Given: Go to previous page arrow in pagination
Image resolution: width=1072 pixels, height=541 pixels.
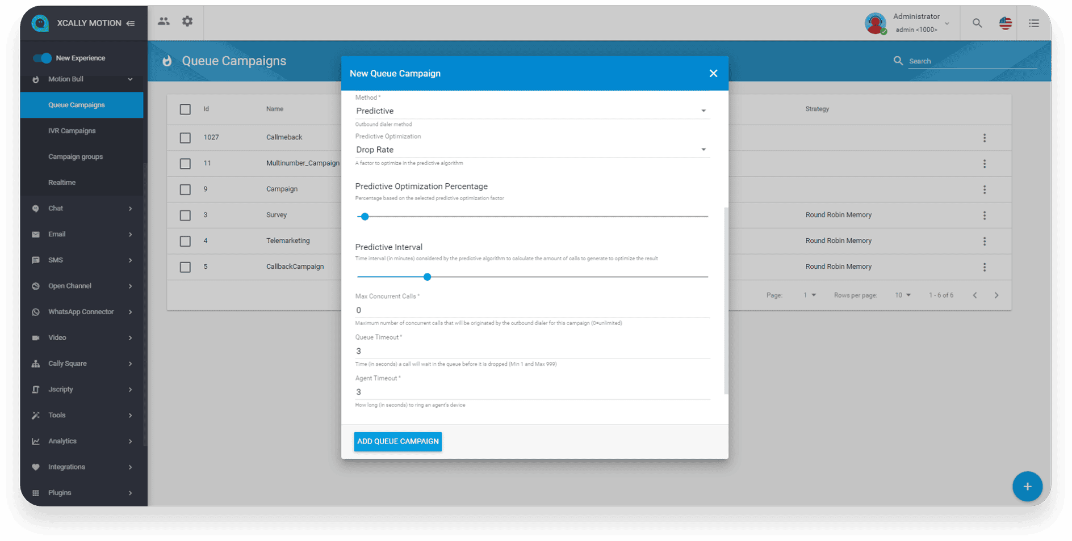Looking at the screenshot, I should point(975,295).
